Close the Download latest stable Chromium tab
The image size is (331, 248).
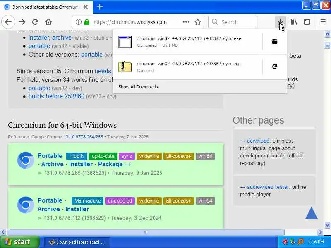pos(86,7)
